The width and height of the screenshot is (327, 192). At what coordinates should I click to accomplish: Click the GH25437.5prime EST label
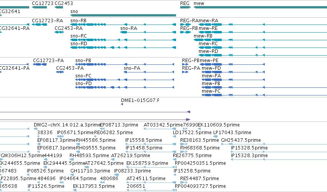point(241,140)
